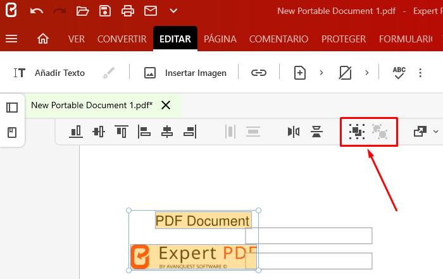Image resolution: width=443 pixels, height=279 pixels.
Task: Open the bookmarks panel icon
Action: click(12, 132)
